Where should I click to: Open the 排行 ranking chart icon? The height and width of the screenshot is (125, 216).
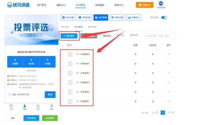38,106
